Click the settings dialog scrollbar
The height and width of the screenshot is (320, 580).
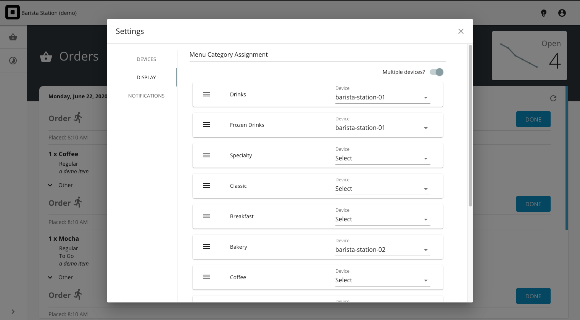tap(470, 126)
